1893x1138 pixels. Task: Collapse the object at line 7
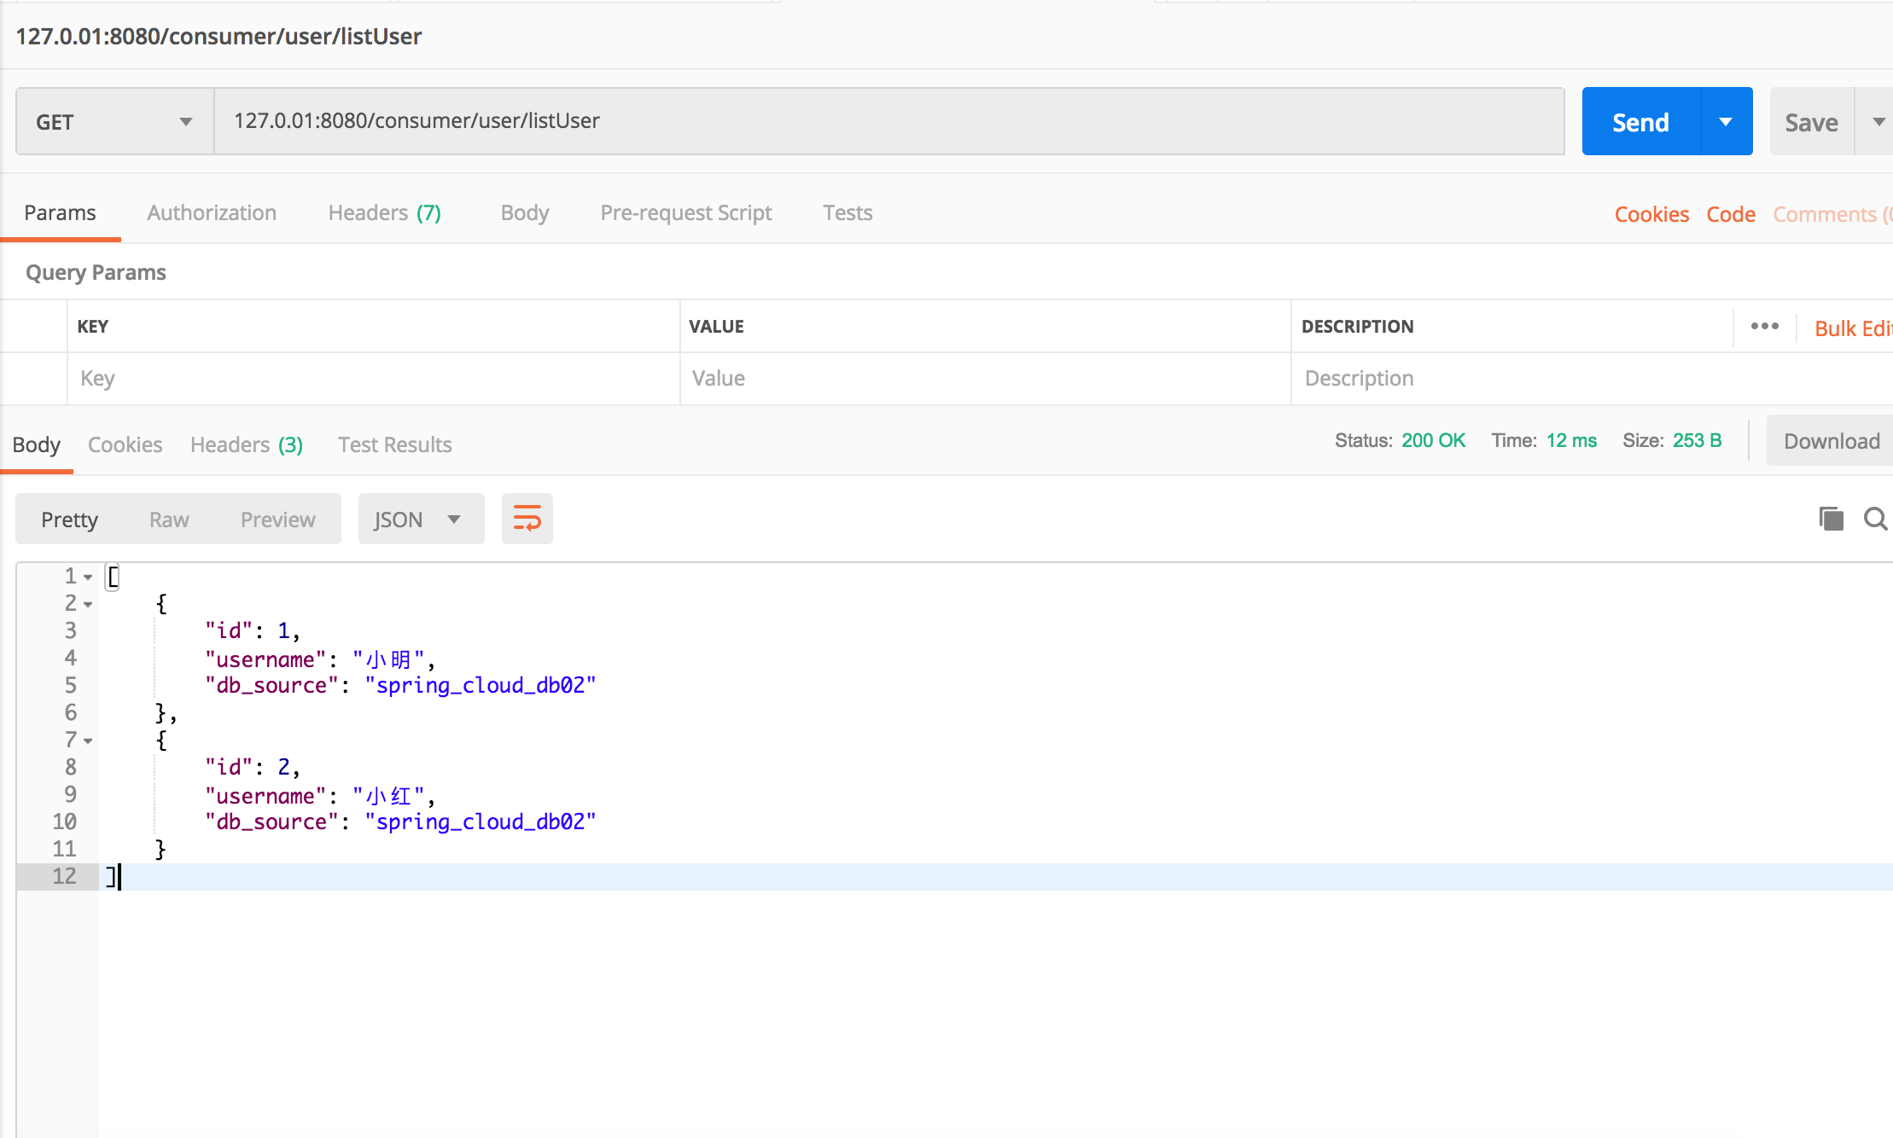87,741
